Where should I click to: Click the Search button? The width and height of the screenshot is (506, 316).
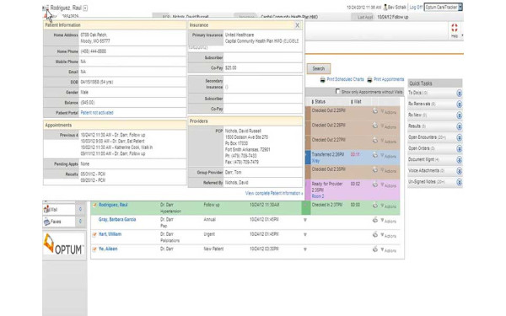click(x=318, y=69)
